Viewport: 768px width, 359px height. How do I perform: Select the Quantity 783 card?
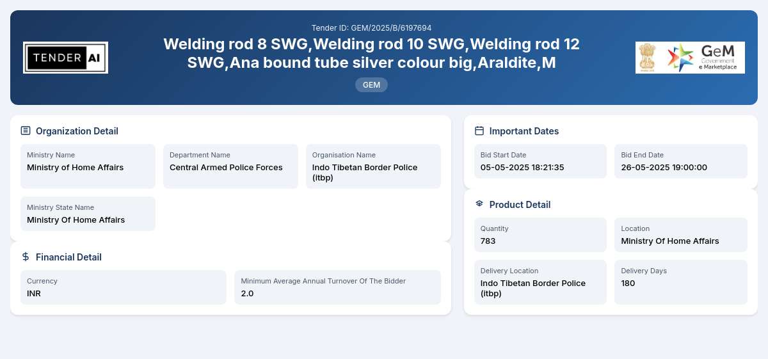click(540, 235)
